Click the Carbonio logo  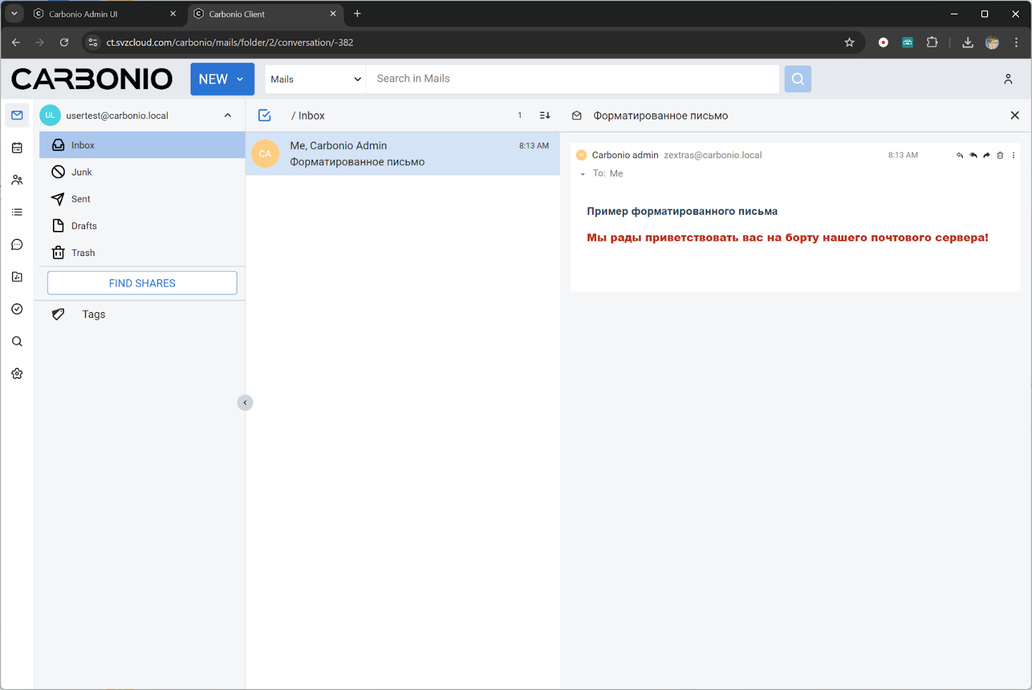click(92, 79)
